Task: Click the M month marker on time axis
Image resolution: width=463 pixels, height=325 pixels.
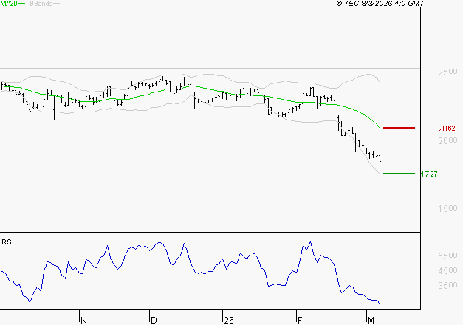Action: point(371,320)
